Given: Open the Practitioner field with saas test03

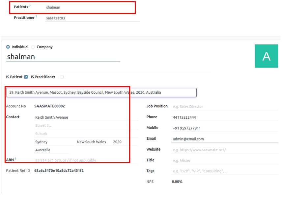Looking at the screenshot, I should tap(92, 18).
